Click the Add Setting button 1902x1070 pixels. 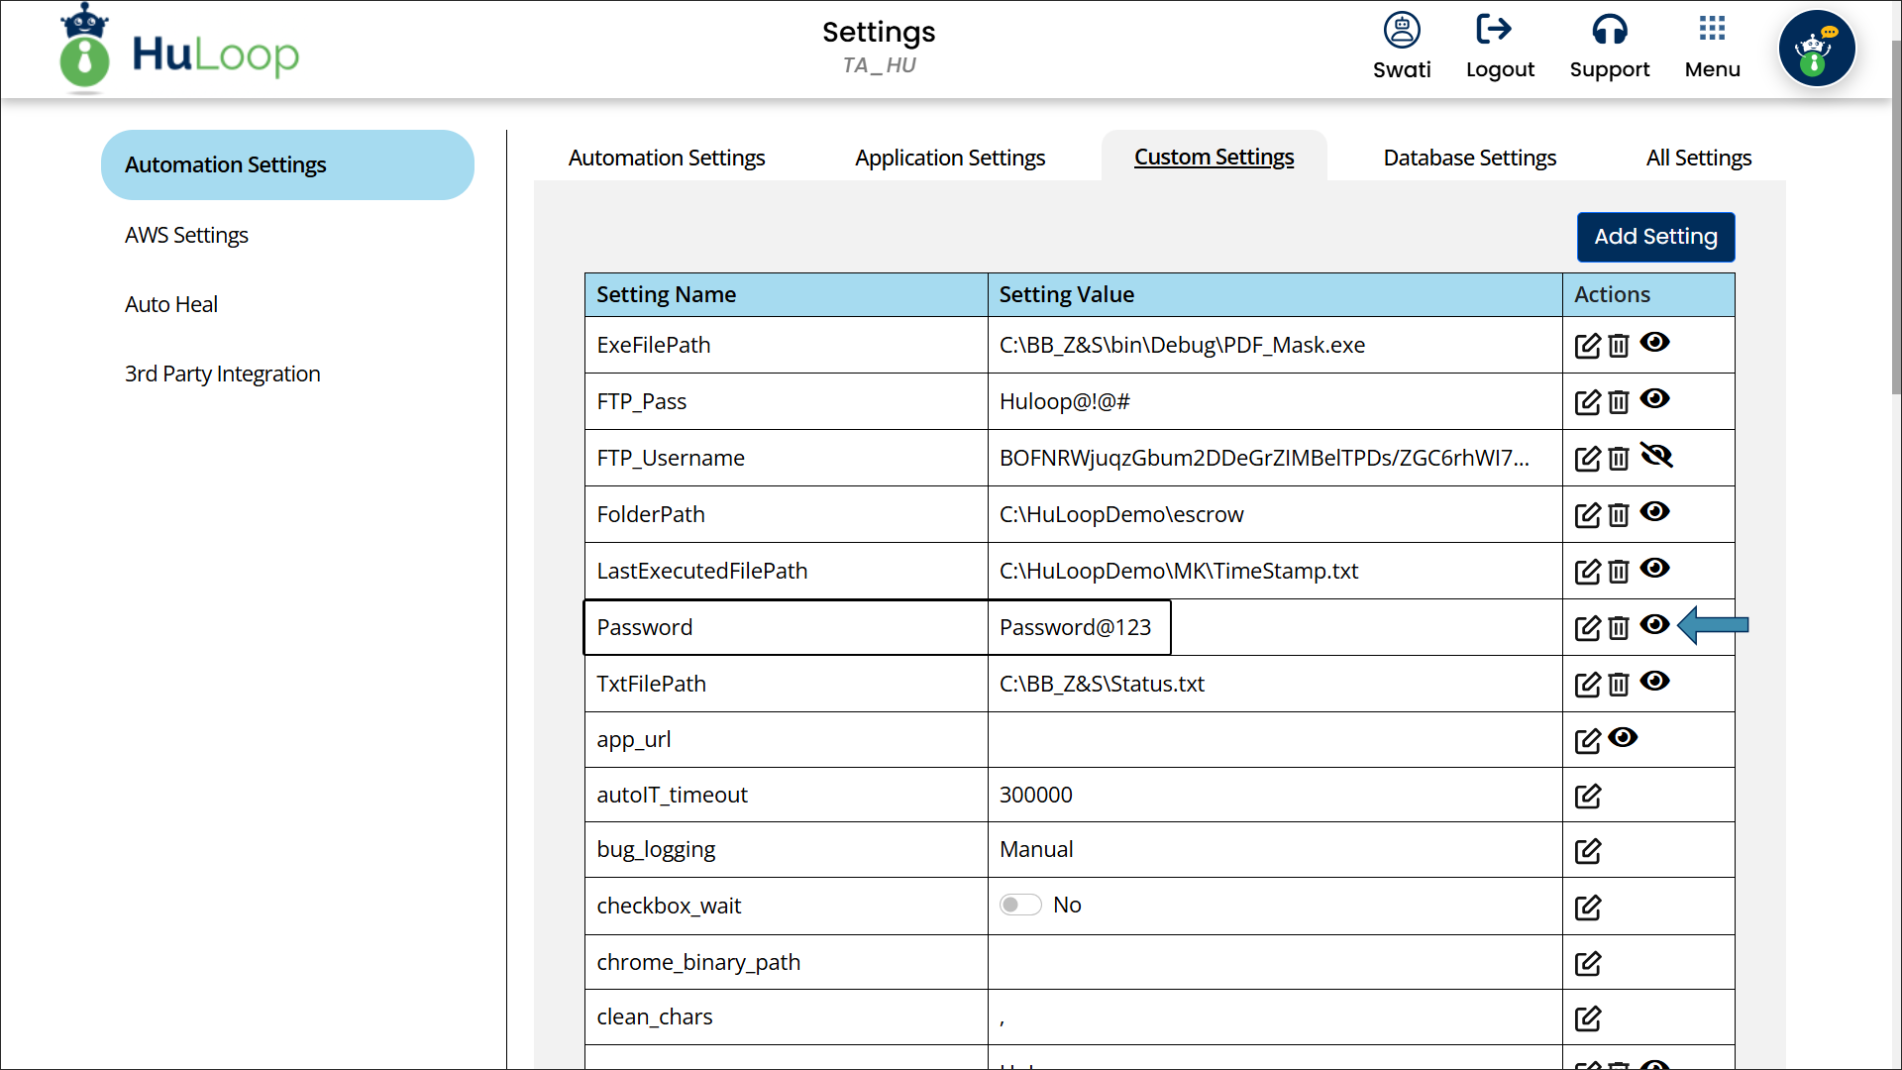1655,237
